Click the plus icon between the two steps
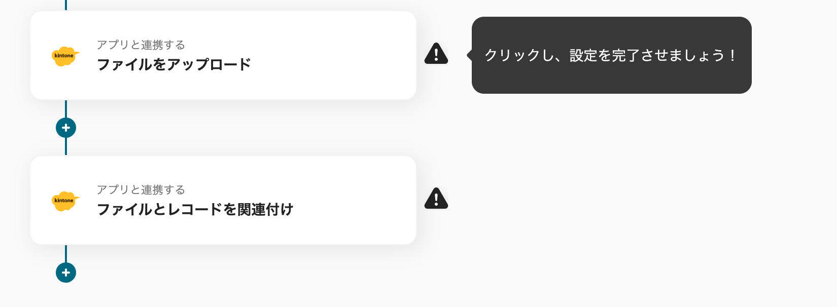This screenshot has height=307, width=837. click(65, 128)
